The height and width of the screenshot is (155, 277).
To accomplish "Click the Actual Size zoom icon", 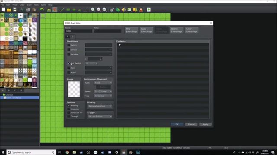I will (x=105, y=9).
